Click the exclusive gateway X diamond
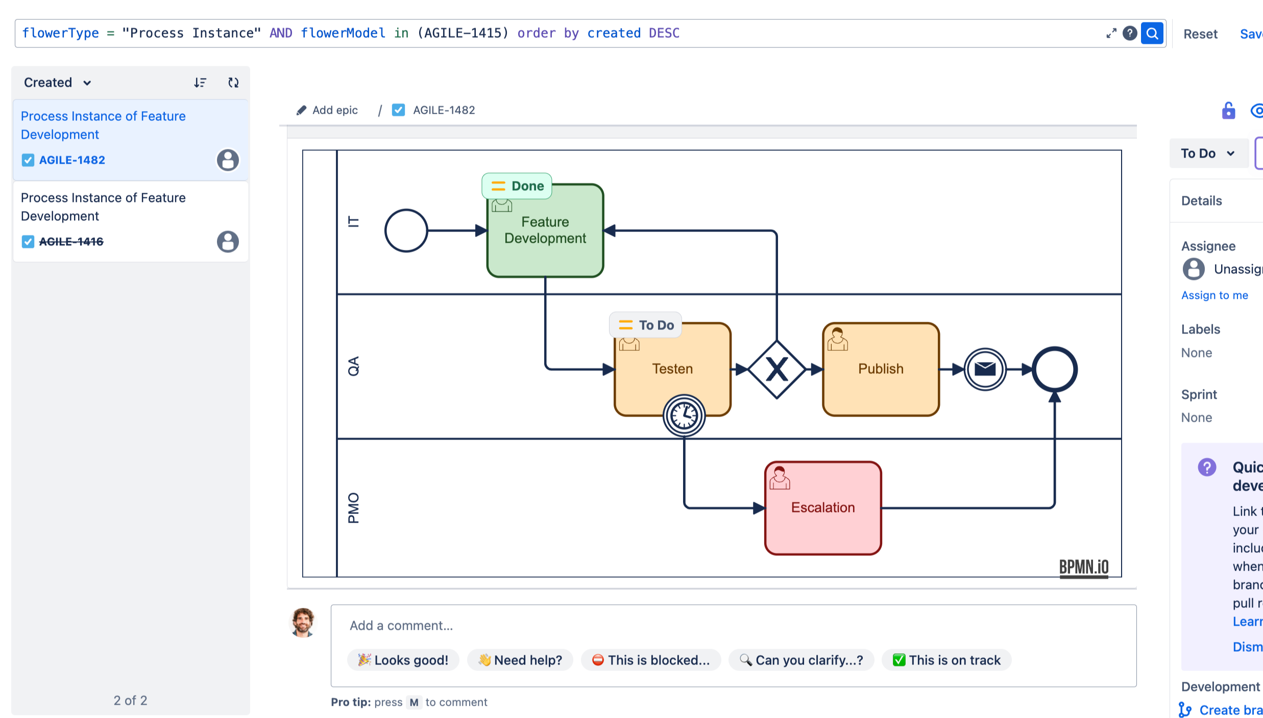Screen dimensions: 1263x718 point(776,369)
